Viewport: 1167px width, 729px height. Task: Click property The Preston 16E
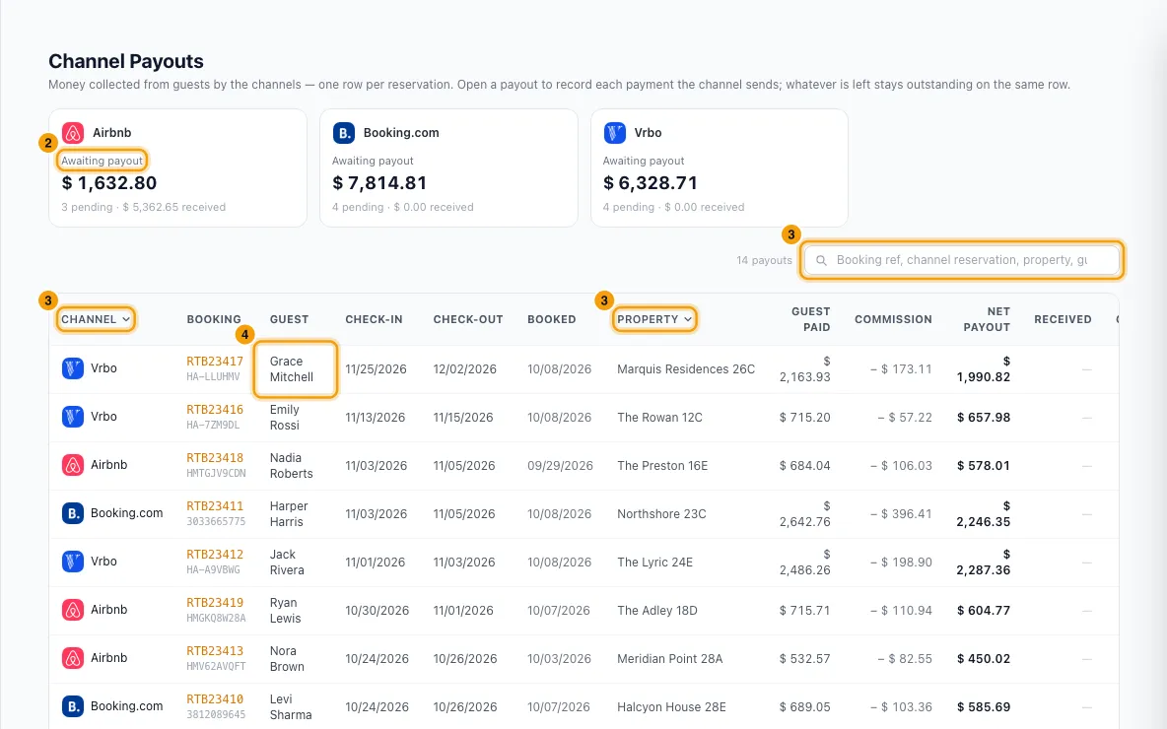coord(662,466)
